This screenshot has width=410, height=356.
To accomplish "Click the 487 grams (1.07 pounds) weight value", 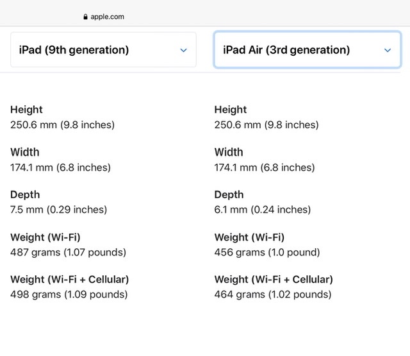I will [68, 252].
